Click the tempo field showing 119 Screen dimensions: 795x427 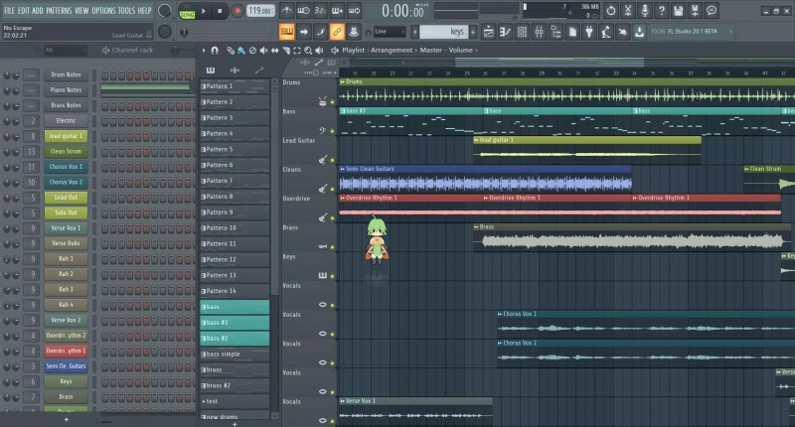[260, 11]
